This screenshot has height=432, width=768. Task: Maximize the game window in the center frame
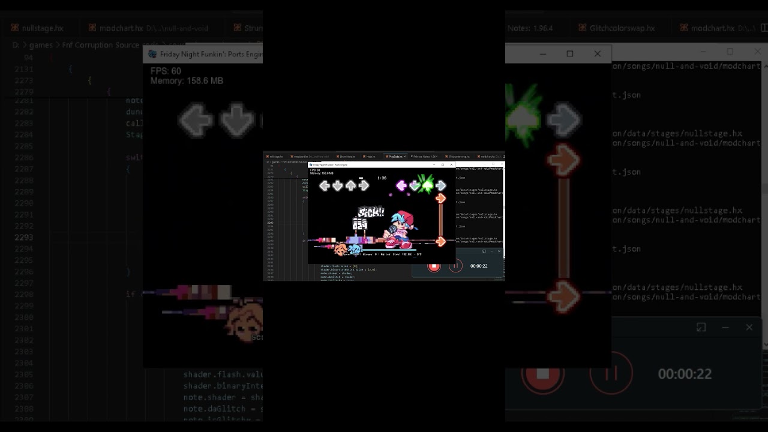coord(443,164)
